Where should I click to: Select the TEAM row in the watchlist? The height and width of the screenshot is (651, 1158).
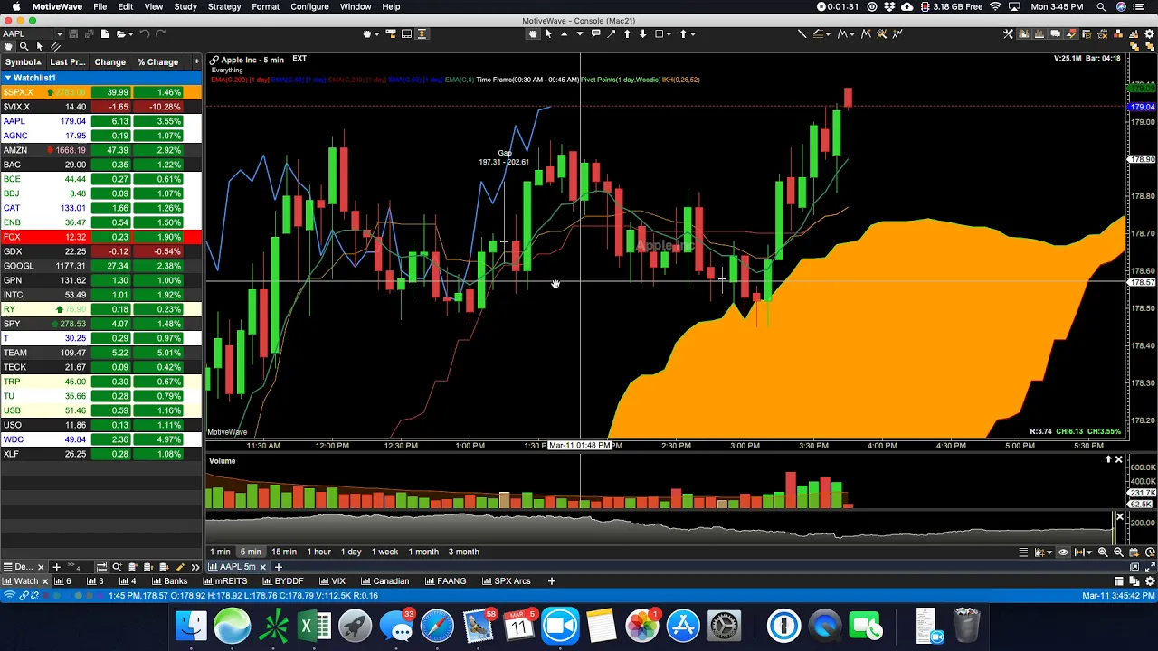101,353
